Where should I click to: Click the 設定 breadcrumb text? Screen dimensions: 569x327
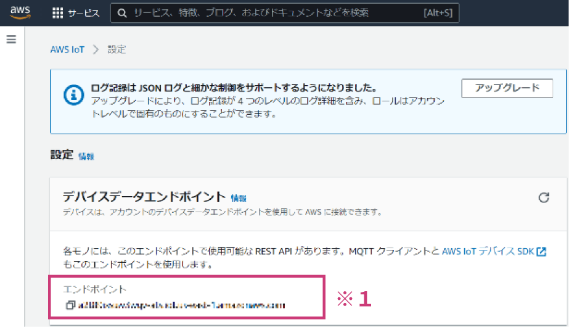117,49
